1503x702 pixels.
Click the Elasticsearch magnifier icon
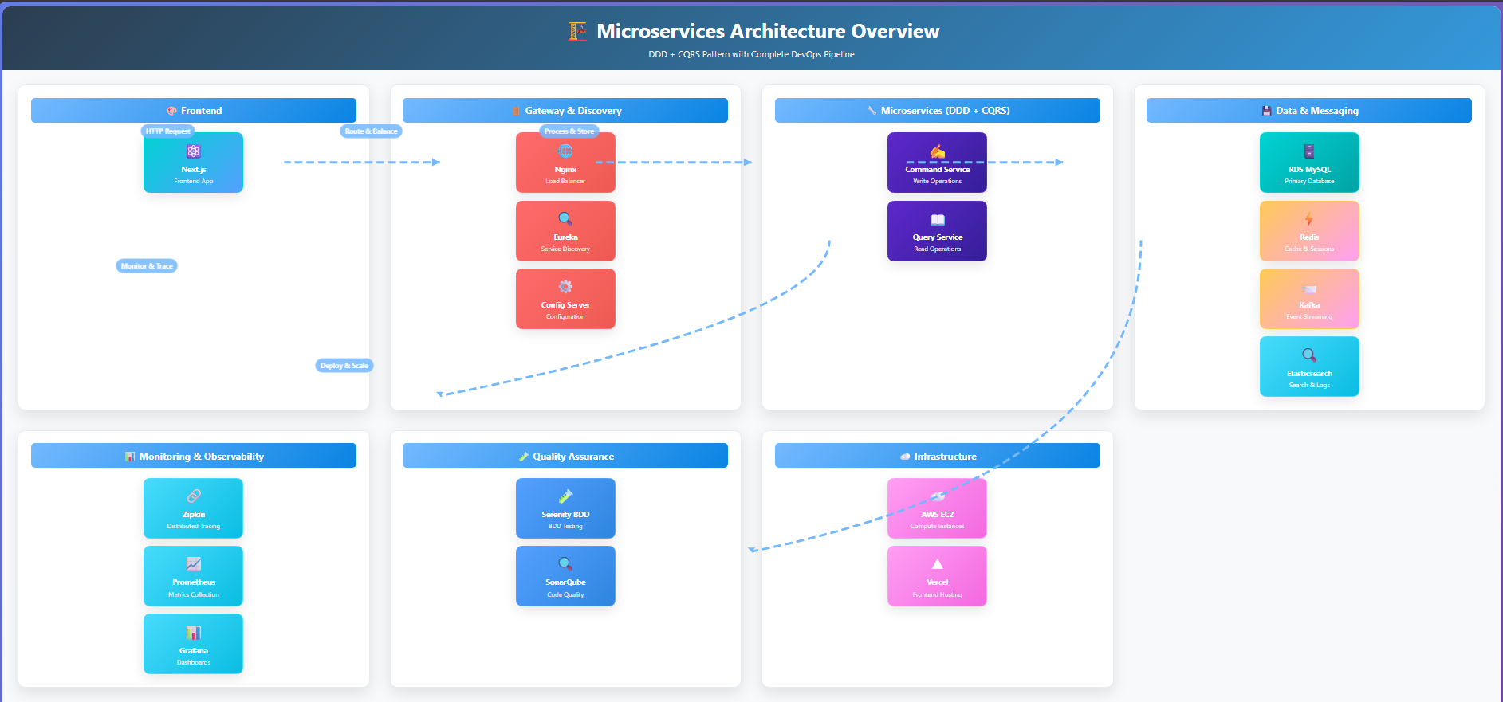(1309, 355)
